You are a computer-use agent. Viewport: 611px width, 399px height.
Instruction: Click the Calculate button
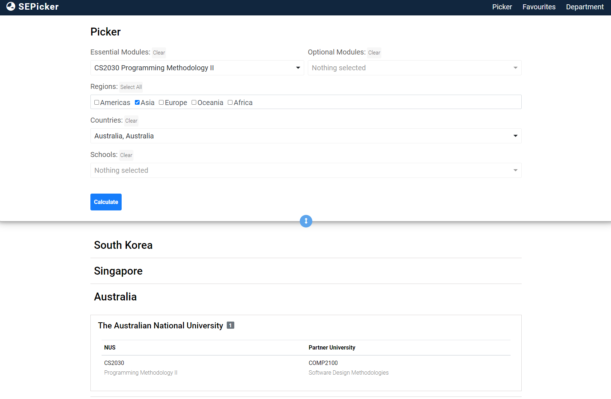click(x=106, y=202)
